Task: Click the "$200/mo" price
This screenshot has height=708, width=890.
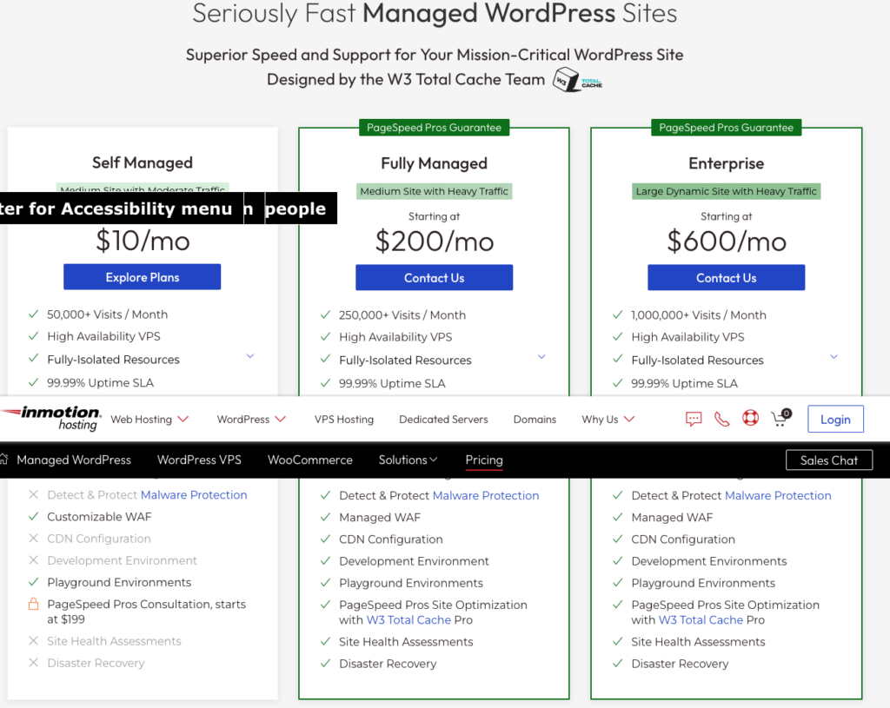Action: coord(435,242)
